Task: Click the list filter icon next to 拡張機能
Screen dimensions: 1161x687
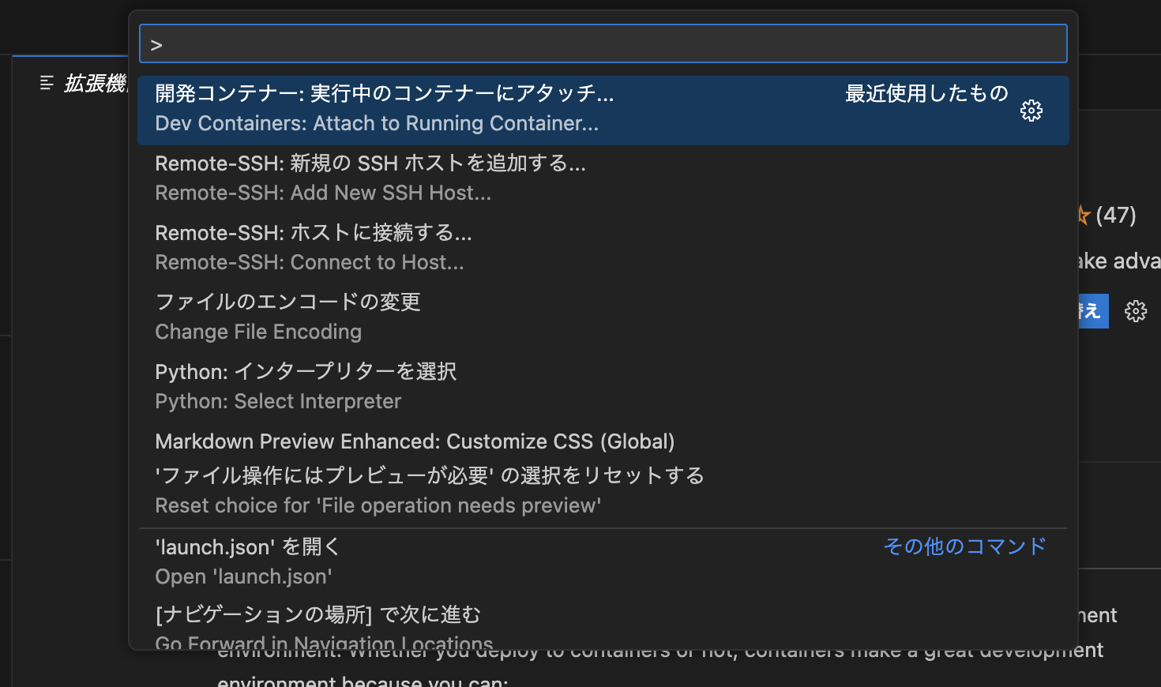Action: coord(45,82)
